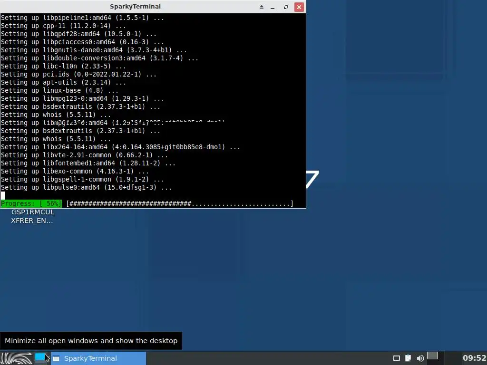Click the libc-l10n (2.33-5) line

[x=63, y=66]
